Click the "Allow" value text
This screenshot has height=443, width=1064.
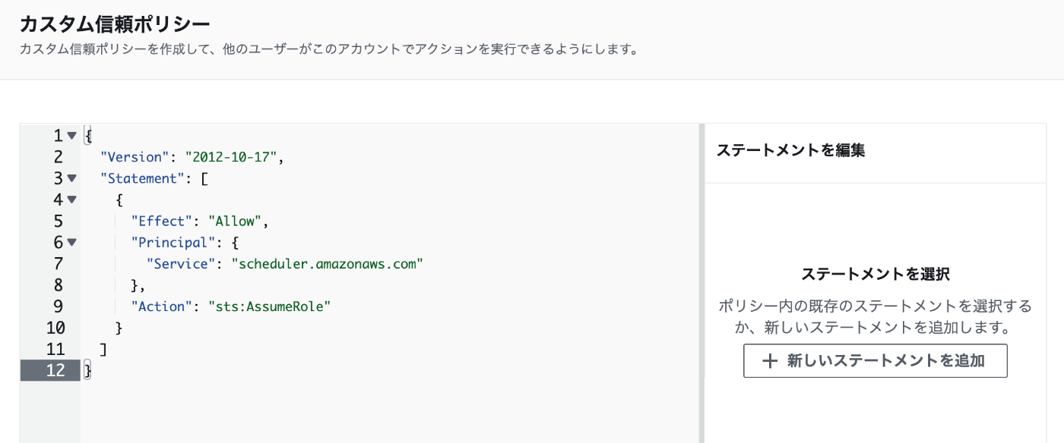coord(236,221)
